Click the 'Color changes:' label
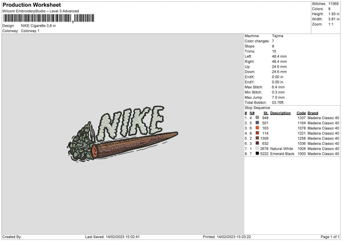342x241 pixels. click(257, 41)
